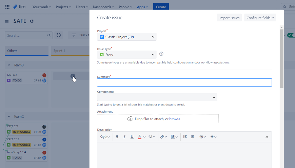Click the cloud upload icon in Attachment

[130, 119]
